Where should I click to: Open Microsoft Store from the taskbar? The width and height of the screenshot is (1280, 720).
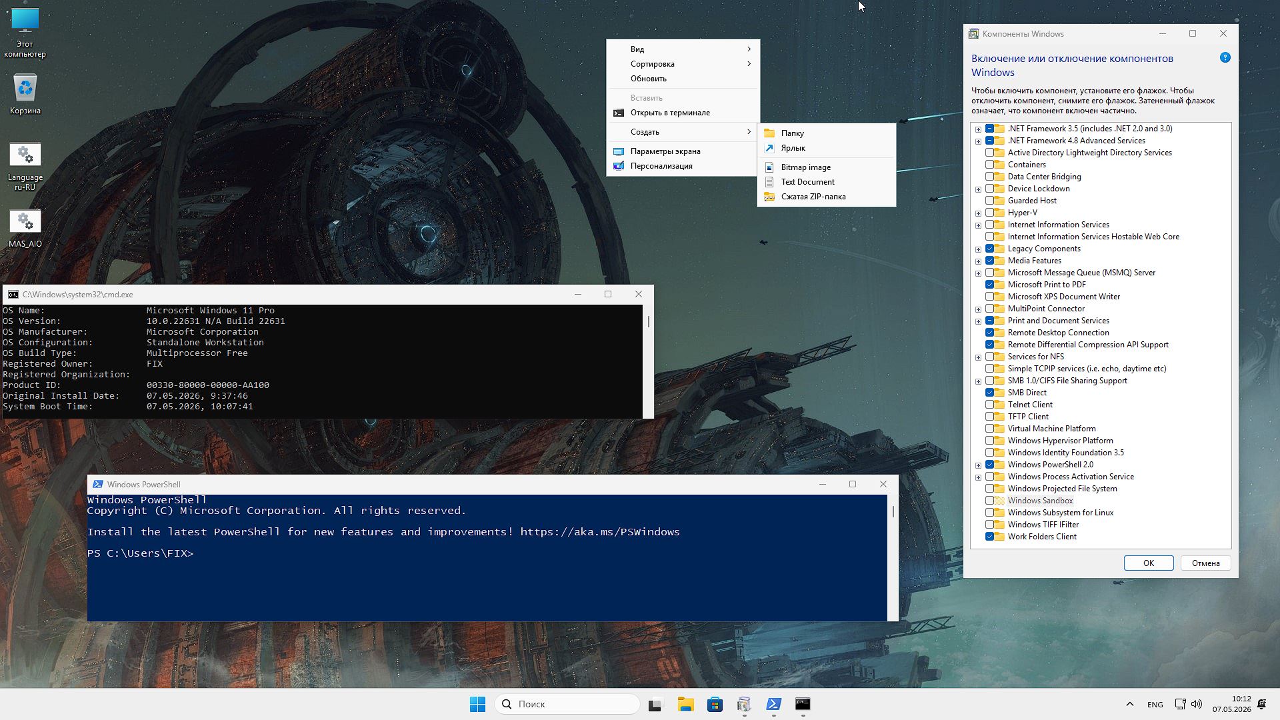click(715, 704)
